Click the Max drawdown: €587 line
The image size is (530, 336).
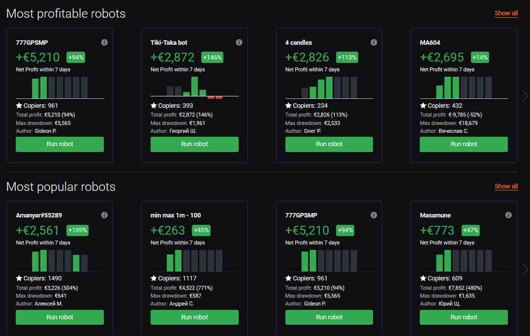pos(176,296)
